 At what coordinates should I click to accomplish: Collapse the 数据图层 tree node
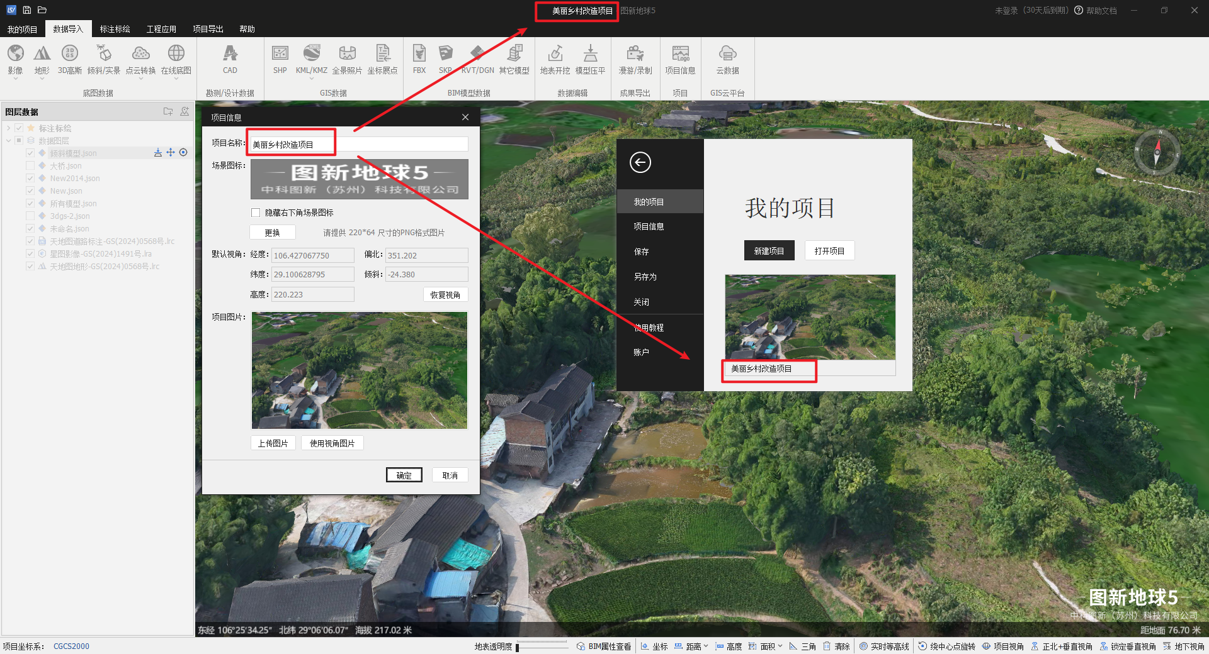click(x=9, y=141)
